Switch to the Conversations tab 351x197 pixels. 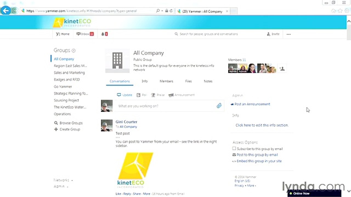(120, 81)
